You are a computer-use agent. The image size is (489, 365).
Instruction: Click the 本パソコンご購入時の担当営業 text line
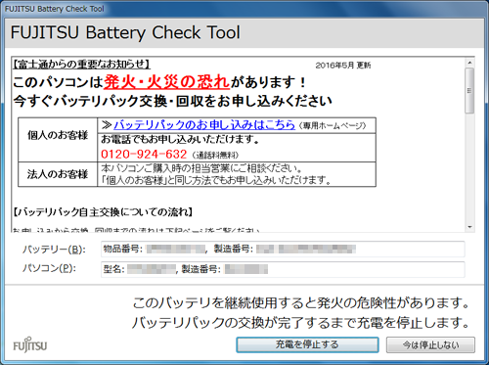pos(201,168)
